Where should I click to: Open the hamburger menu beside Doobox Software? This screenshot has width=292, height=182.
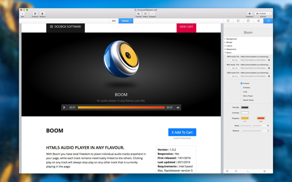tap(51, 27)
